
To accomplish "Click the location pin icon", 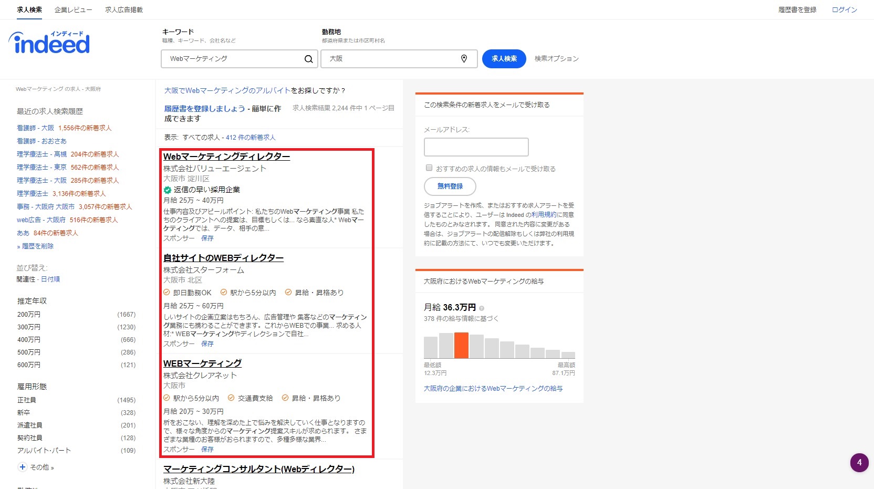I will (x=464, y=59).
